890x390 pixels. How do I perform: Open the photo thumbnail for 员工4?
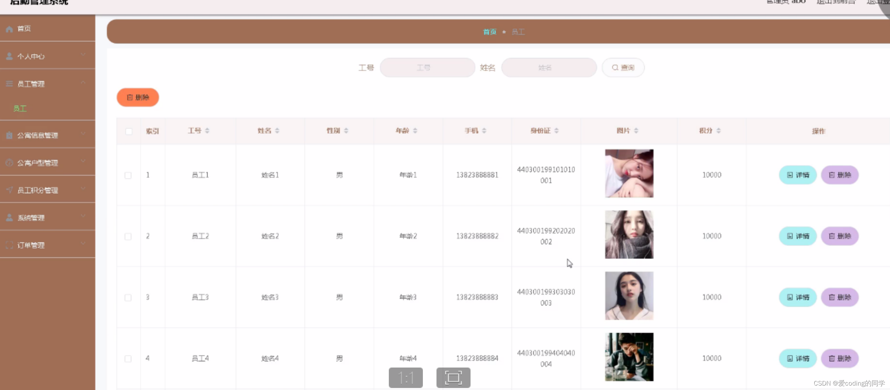(629, 357)
